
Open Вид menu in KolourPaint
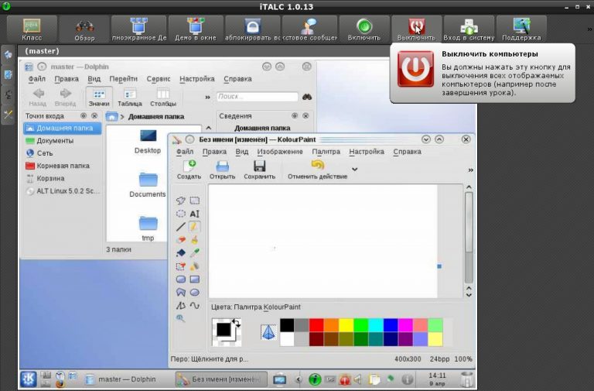(241, 152)
